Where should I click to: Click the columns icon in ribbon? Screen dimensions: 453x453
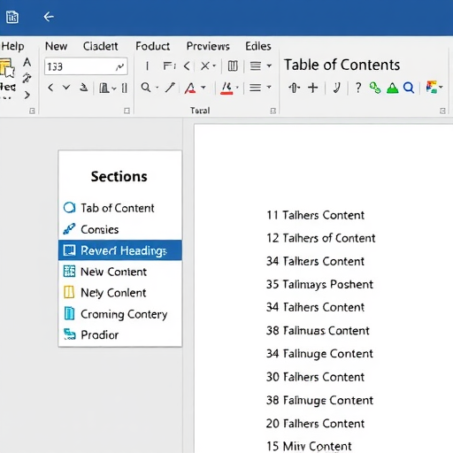click(233, 65)
